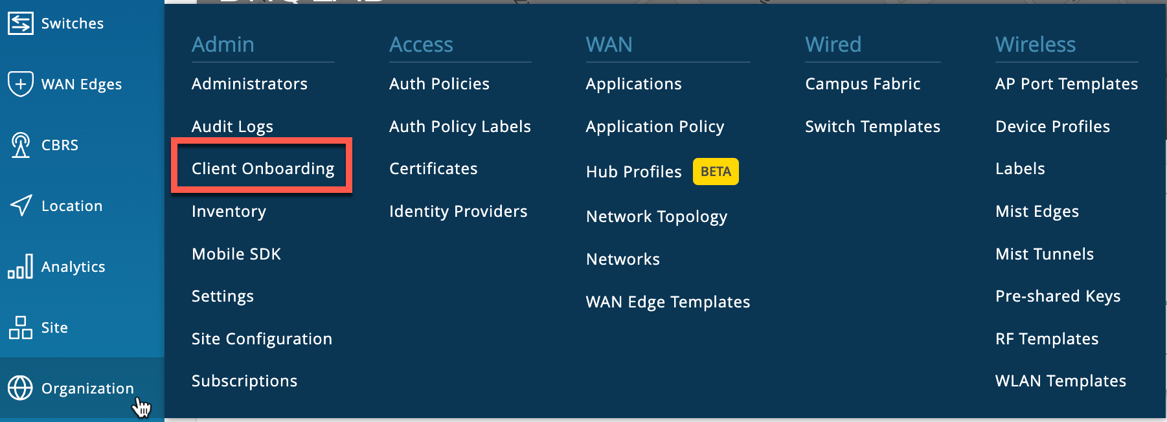Go to Auth Policies
Screen dimensions: 1167x422
click(x=439, y=84)
